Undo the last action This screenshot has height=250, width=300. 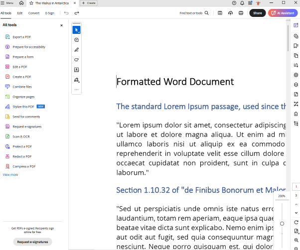coord(66,13)
